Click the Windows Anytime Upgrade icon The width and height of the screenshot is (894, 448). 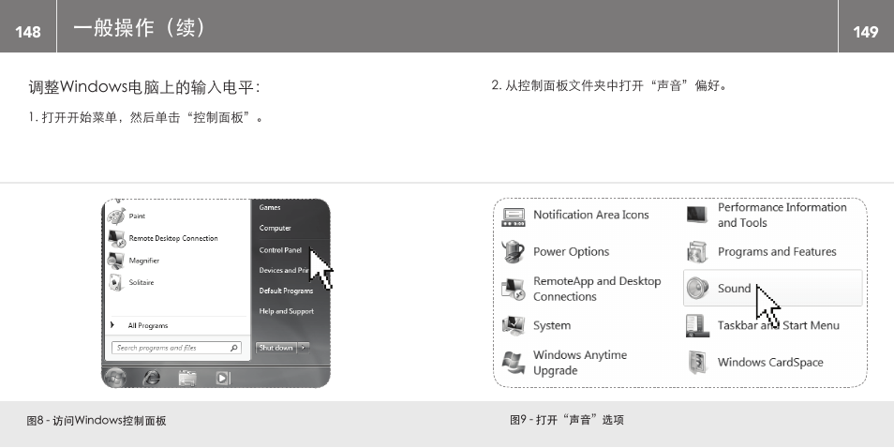click(514, 363)
